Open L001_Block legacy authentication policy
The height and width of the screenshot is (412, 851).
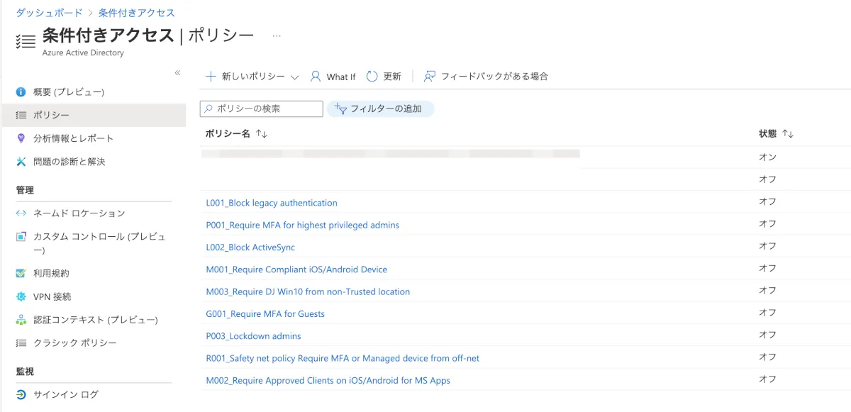pos(272,203)
